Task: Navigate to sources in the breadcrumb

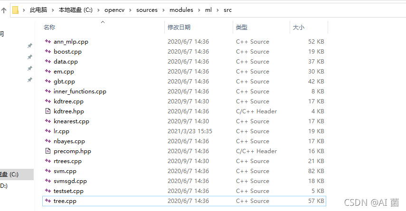Action: pos(147,10)
